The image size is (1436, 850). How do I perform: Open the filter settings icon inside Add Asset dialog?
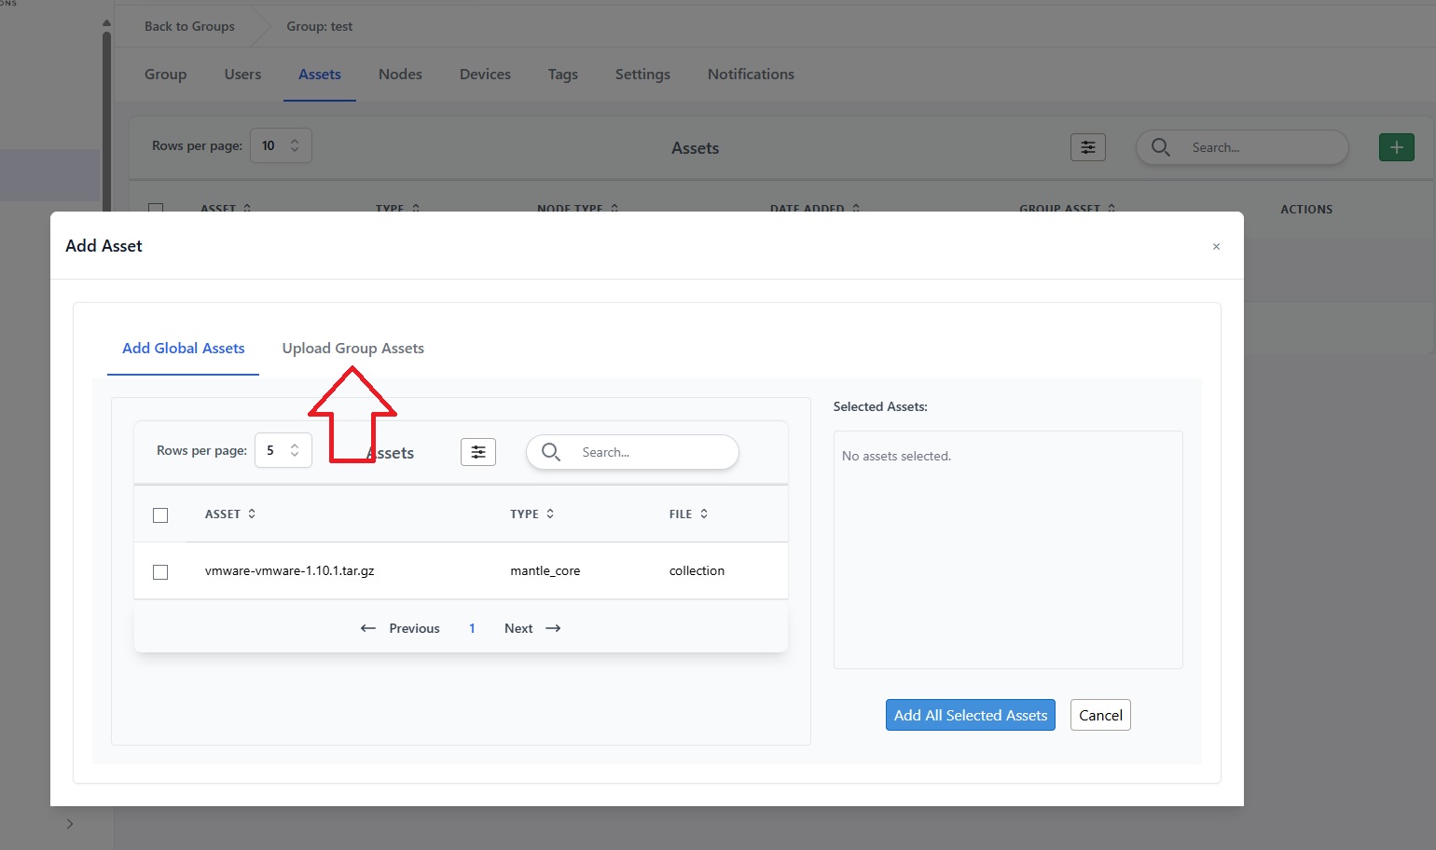478,452
